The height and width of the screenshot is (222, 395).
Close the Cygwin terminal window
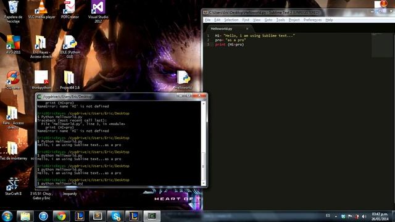coord(199,96)
